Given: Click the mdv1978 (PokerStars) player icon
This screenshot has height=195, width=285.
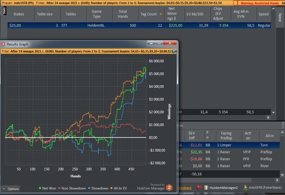Looking at the screenshot, I should [246, 187].
